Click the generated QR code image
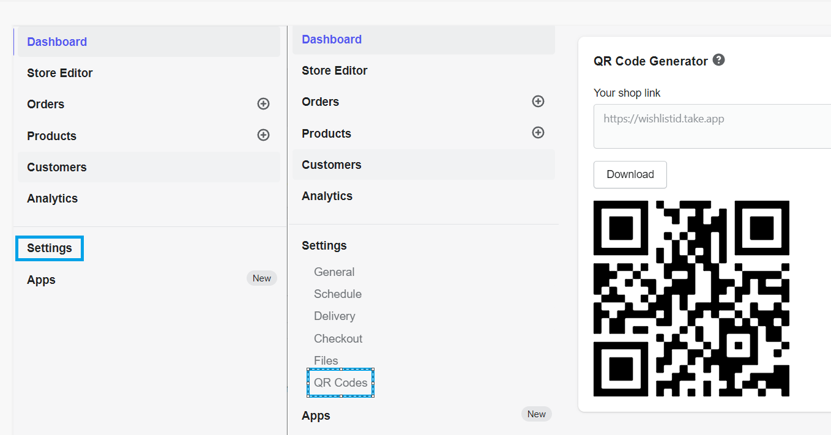Viewport: 831px width, 435px height. point(691,298)
